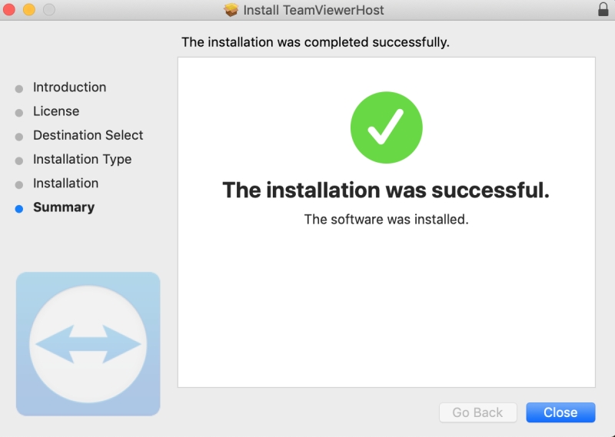Viewport: 615px width, 437px height.
Task: Select the Installation step in sidebar
Action: click(x=65, y=183)
